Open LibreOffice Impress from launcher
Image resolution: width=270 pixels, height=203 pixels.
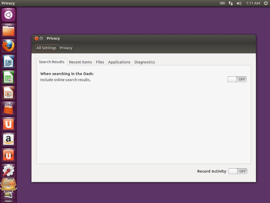coord(8,93)
